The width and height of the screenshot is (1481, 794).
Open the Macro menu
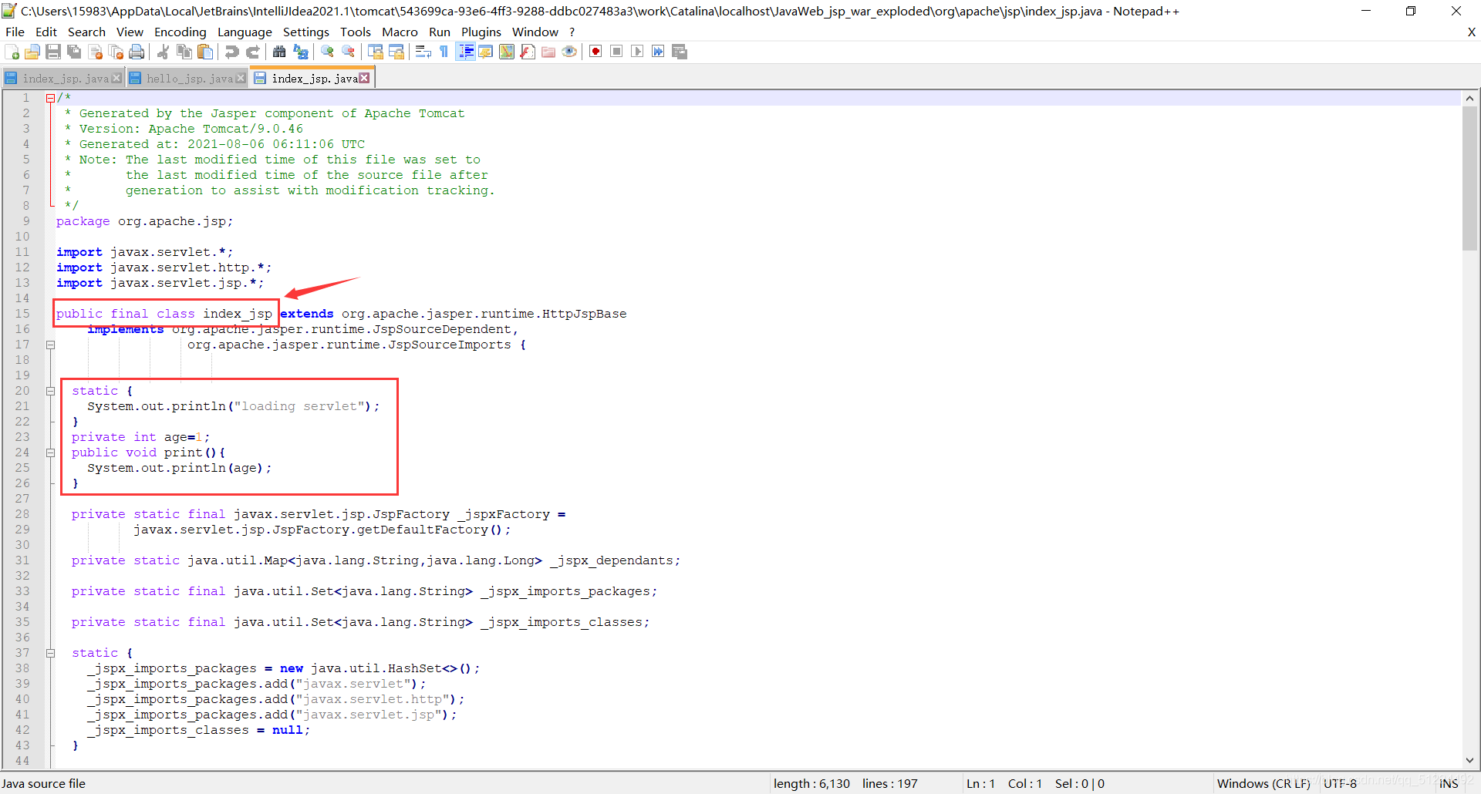400,32
